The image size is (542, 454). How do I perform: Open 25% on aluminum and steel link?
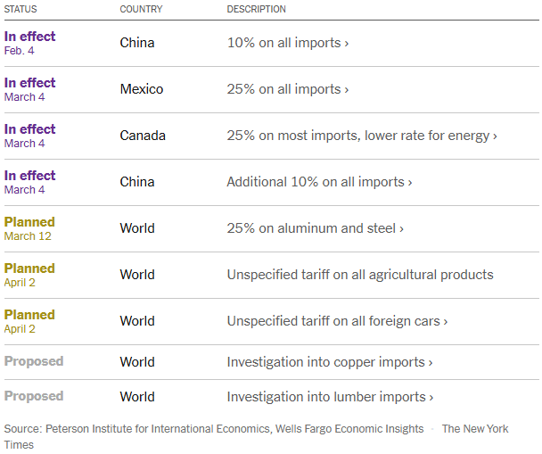pyautogui.click(x=315, y=228)
